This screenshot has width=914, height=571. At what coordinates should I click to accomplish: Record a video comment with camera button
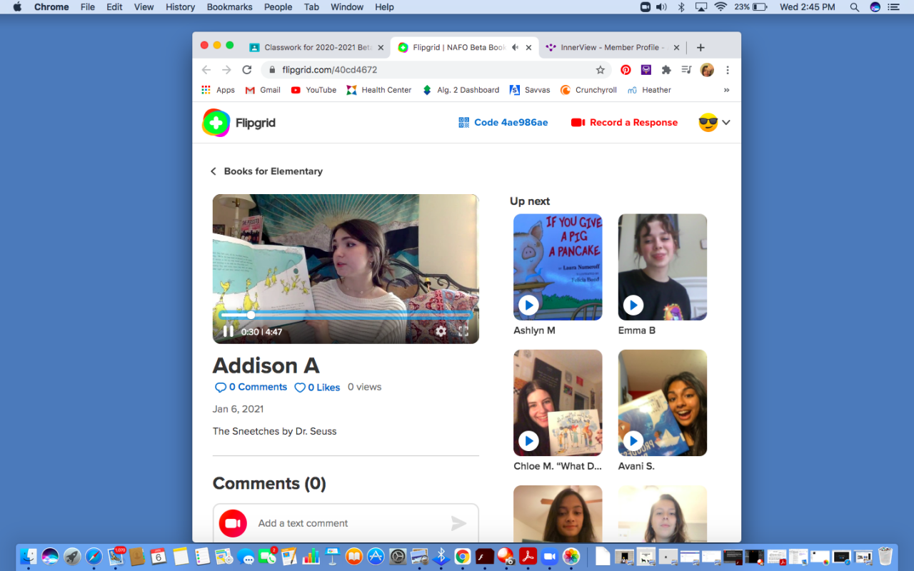(233, 523)
